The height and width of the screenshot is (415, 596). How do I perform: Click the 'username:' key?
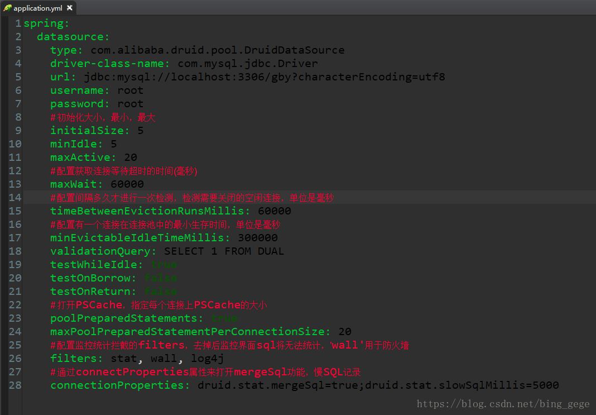point(80,90)
